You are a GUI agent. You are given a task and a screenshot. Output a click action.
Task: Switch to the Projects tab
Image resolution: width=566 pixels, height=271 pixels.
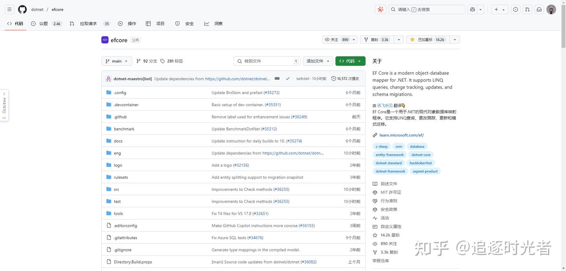[x=155, y=24]
